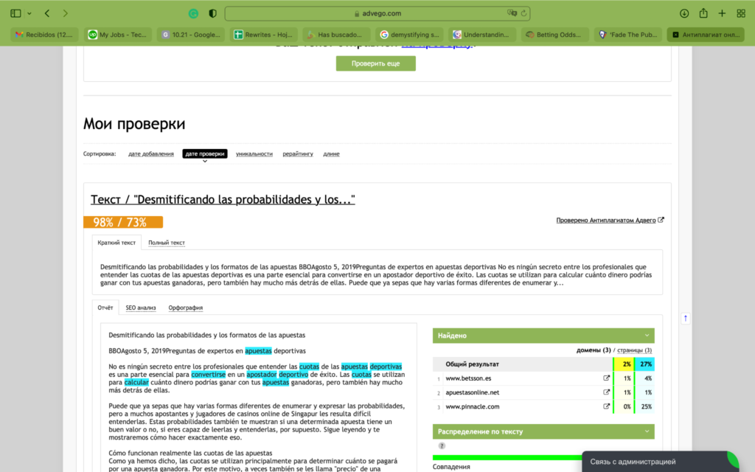The height and width of the screenshot is (472, 755).
Task: Click the privacy shield icon
Action: point(212,13)
